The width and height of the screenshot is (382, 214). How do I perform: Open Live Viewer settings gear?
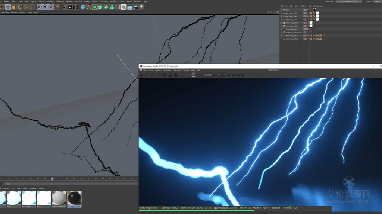[x=165, y=75]
